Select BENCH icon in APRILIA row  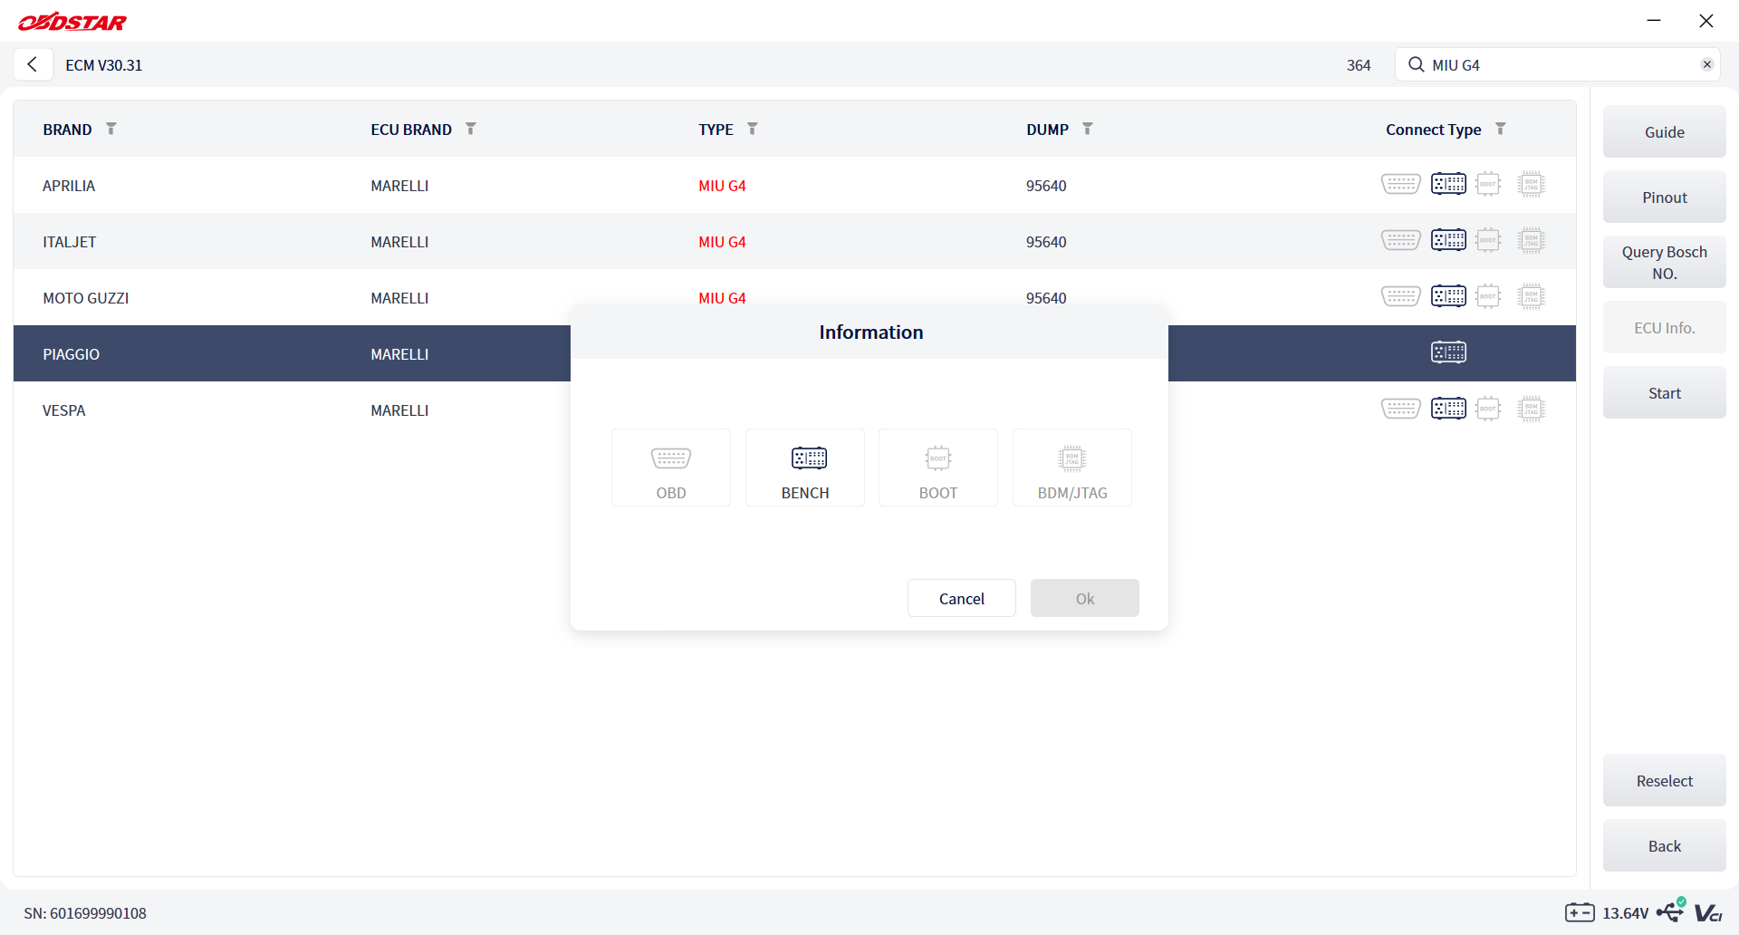point(1449,184)
